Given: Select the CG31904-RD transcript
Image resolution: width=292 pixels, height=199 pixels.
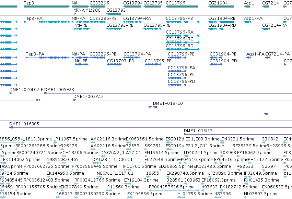Looking at the screenshot, I should click(221, 29).
